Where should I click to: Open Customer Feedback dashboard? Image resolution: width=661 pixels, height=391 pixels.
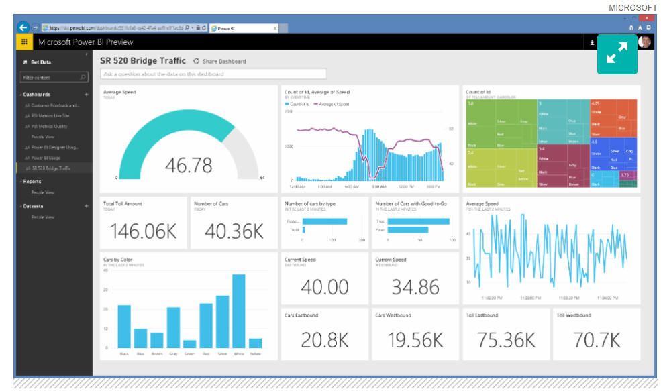[x=55, y=105]
